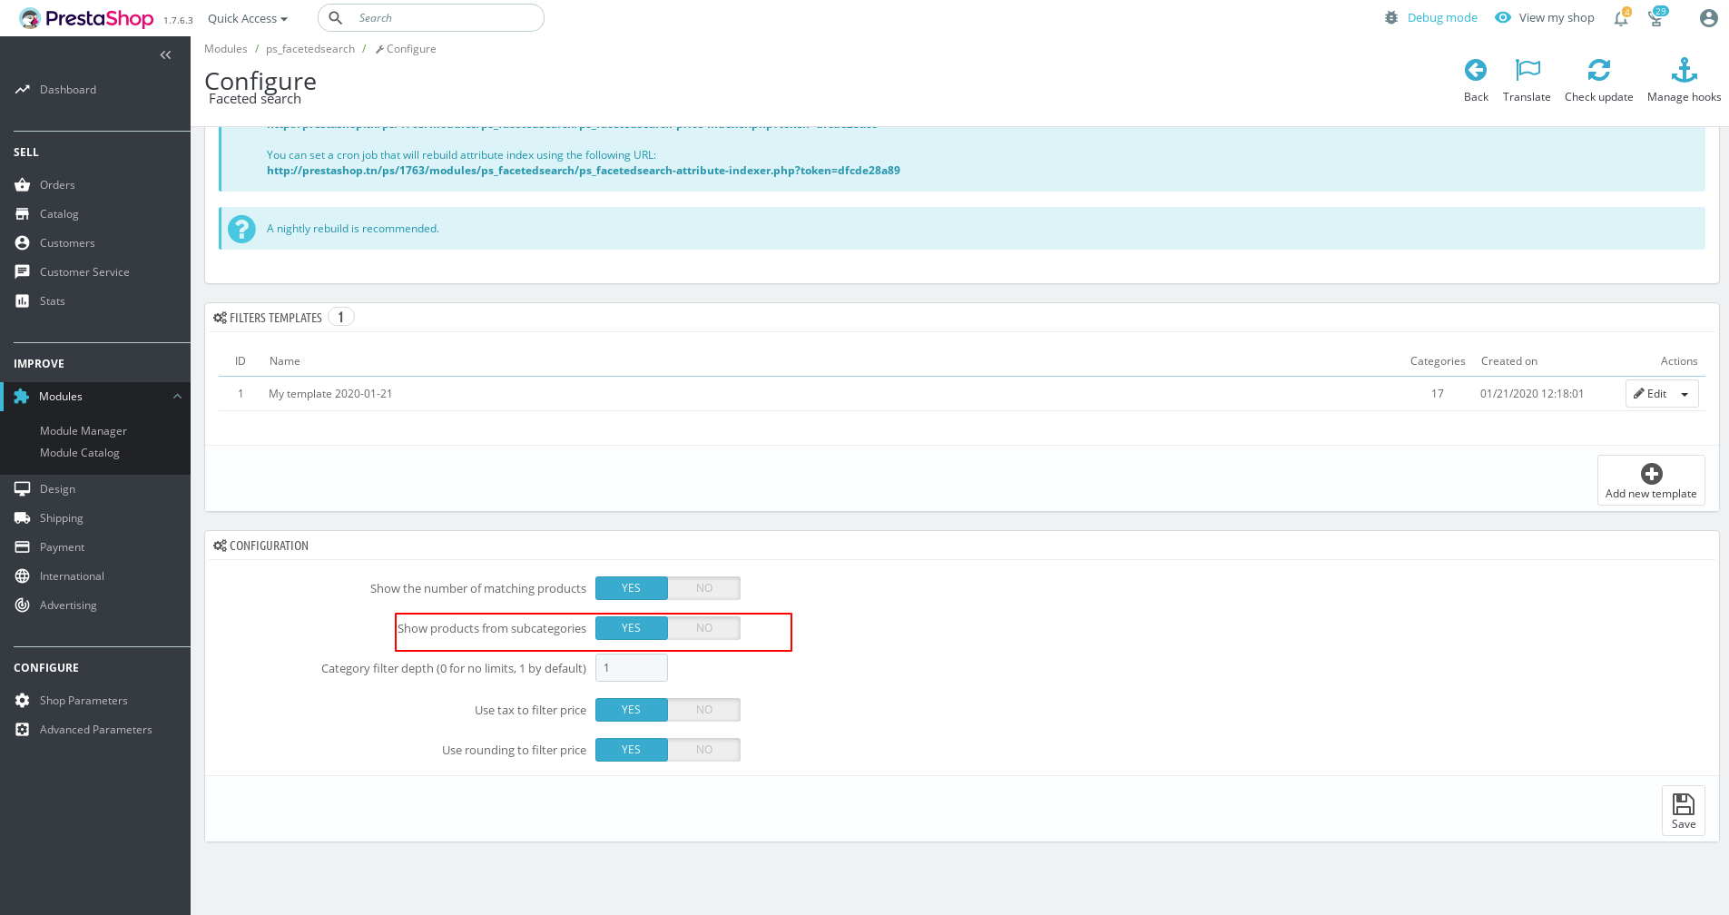
Task: Open the user profile avatar
Action: [x=1709, y=18]
